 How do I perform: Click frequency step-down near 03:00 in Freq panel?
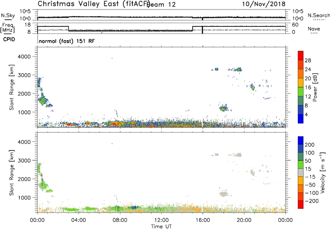(x=68, y=29)
